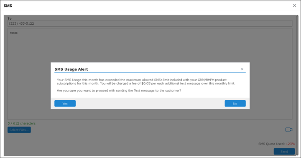Confirm sending with the Yes button
The image size is (301, 158).
click(65, 104)
